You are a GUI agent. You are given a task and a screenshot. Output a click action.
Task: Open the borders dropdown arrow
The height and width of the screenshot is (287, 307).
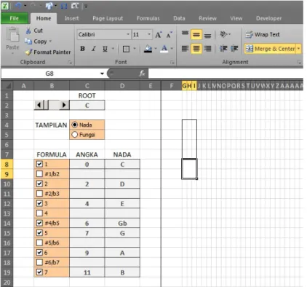135,49
